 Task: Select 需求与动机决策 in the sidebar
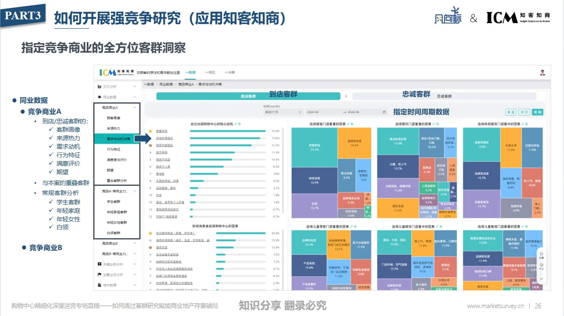tap(117, 139)
